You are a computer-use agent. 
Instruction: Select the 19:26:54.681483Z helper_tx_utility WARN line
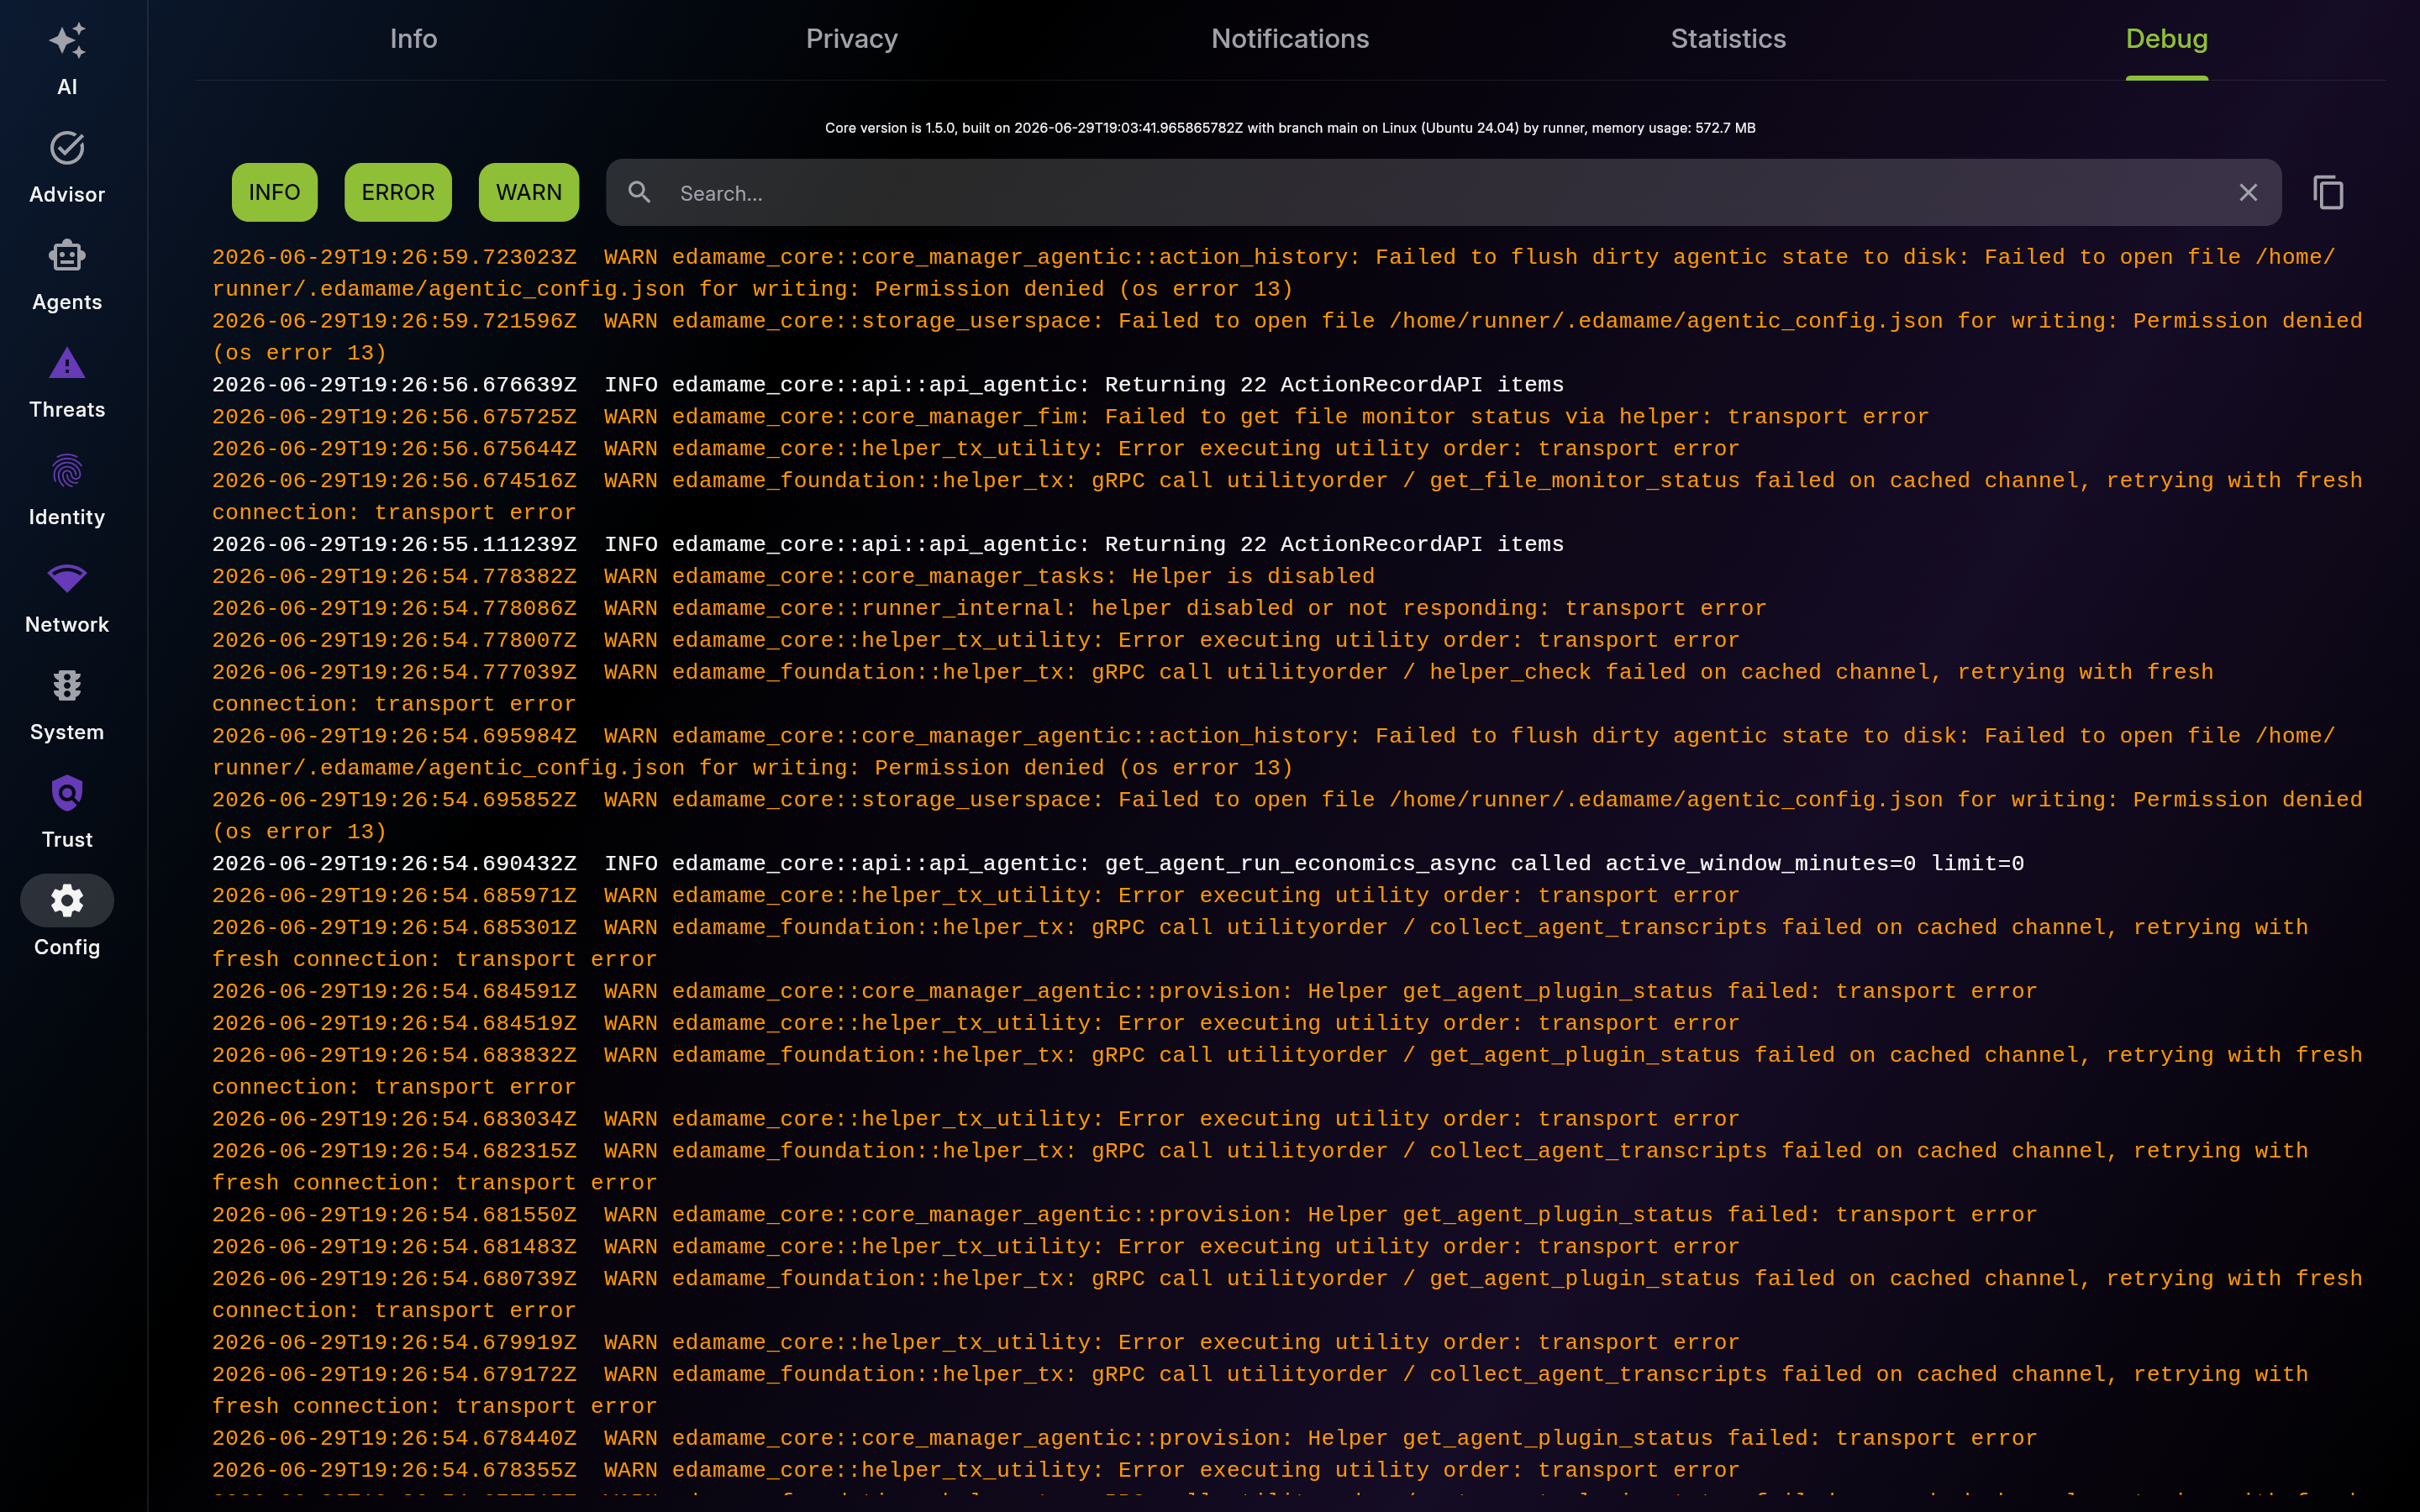click(x=976, y=1247)
